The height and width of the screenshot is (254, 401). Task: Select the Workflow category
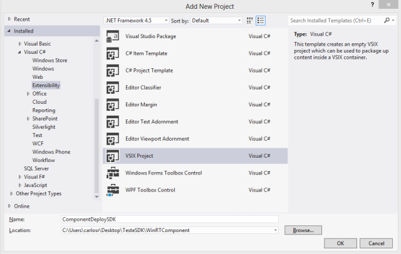pyautogui.click(x=43, y=160)
